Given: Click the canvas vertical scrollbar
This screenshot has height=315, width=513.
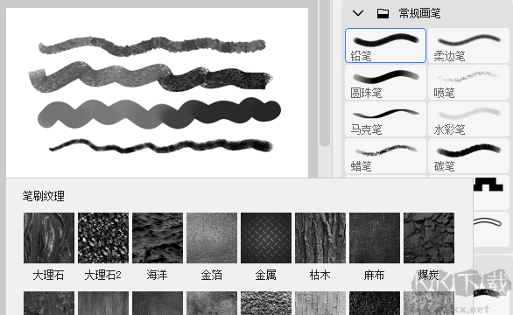Looking at the screenshot, I should [x=325, y=73].
